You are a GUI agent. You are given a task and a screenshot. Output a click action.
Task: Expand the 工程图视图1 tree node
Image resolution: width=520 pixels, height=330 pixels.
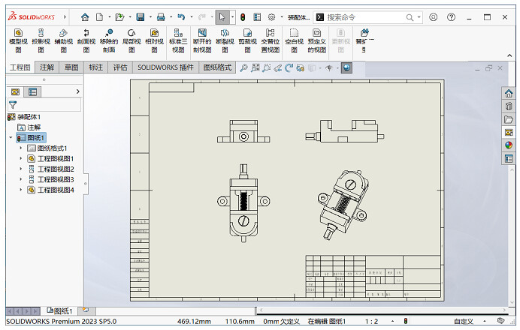[21, 159]
